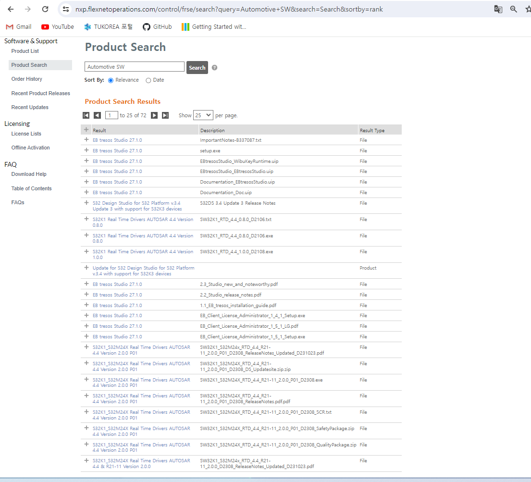531x482 pixels.
Task: Expand the plus in the Result column header
Action: pos(86,129)
